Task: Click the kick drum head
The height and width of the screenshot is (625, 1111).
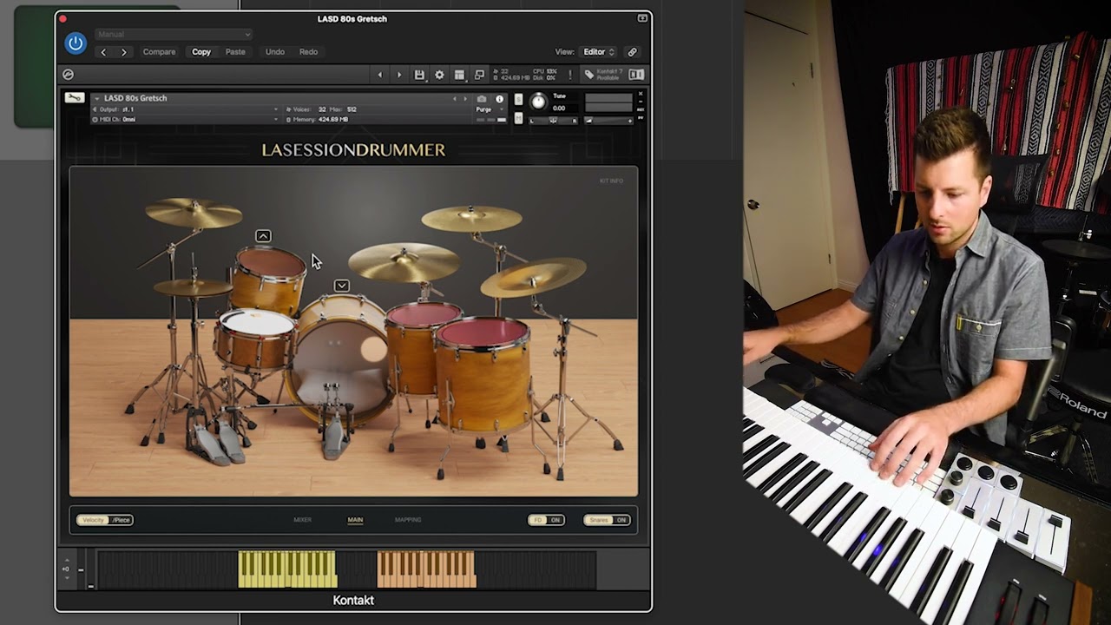Action: tap(340, 366)
